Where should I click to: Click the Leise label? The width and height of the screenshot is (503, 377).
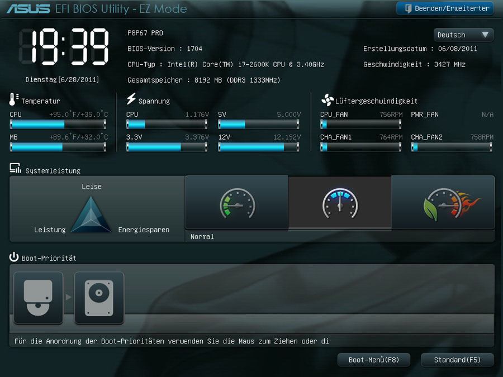coord(92,187)
